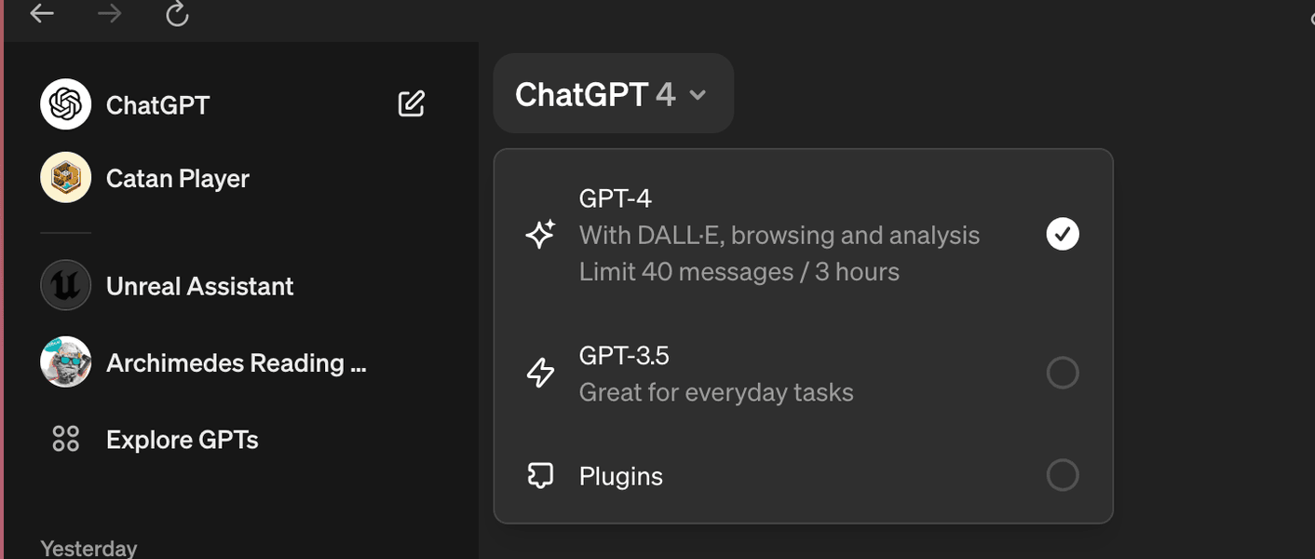This screenshot has height=559, width=1315.
Task: Click the GPT-4 sparkle icon
Action: coord(540,234)
